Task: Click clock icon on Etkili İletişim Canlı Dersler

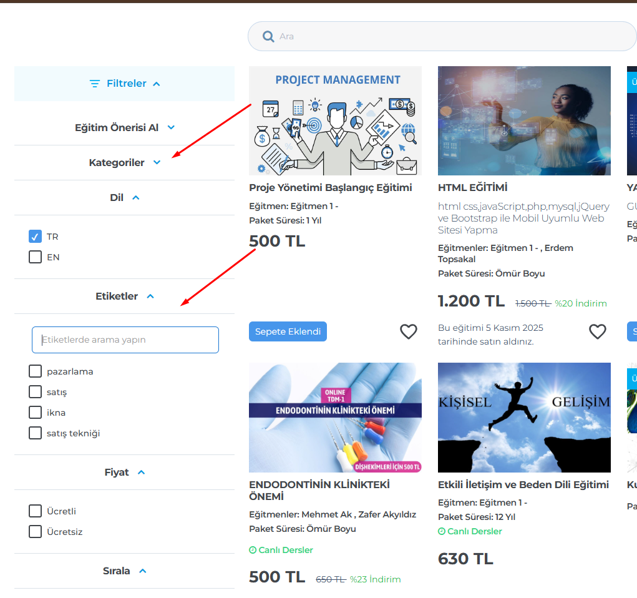Action: pyautogui.click(x=442, y=532)
